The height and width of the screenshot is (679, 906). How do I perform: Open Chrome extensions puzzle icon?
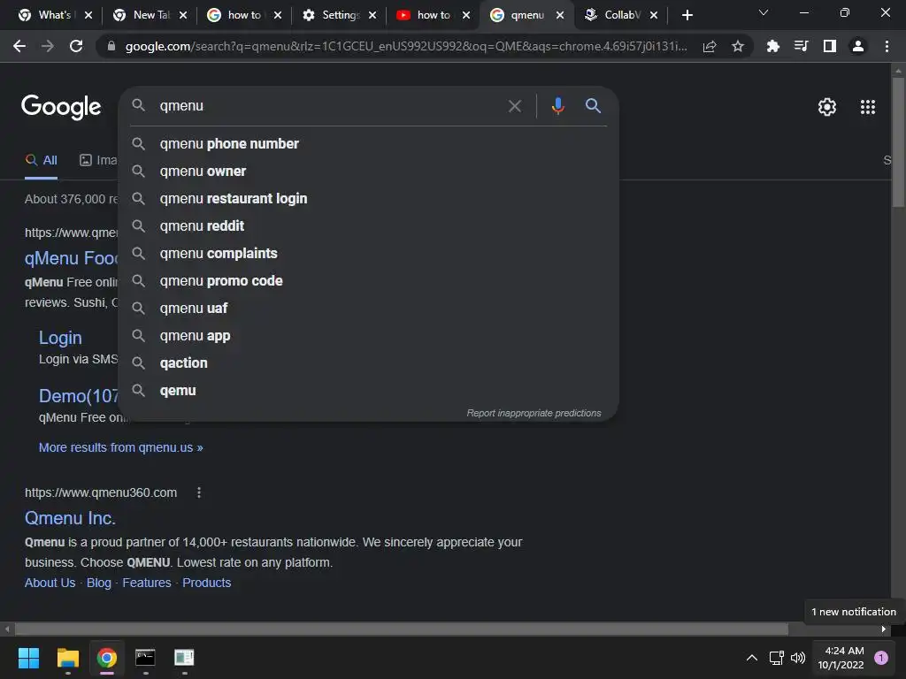[772, 46]
